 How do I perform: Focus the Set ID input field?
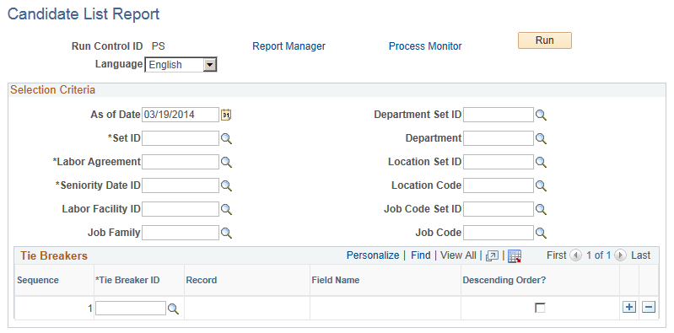[181, 138]
